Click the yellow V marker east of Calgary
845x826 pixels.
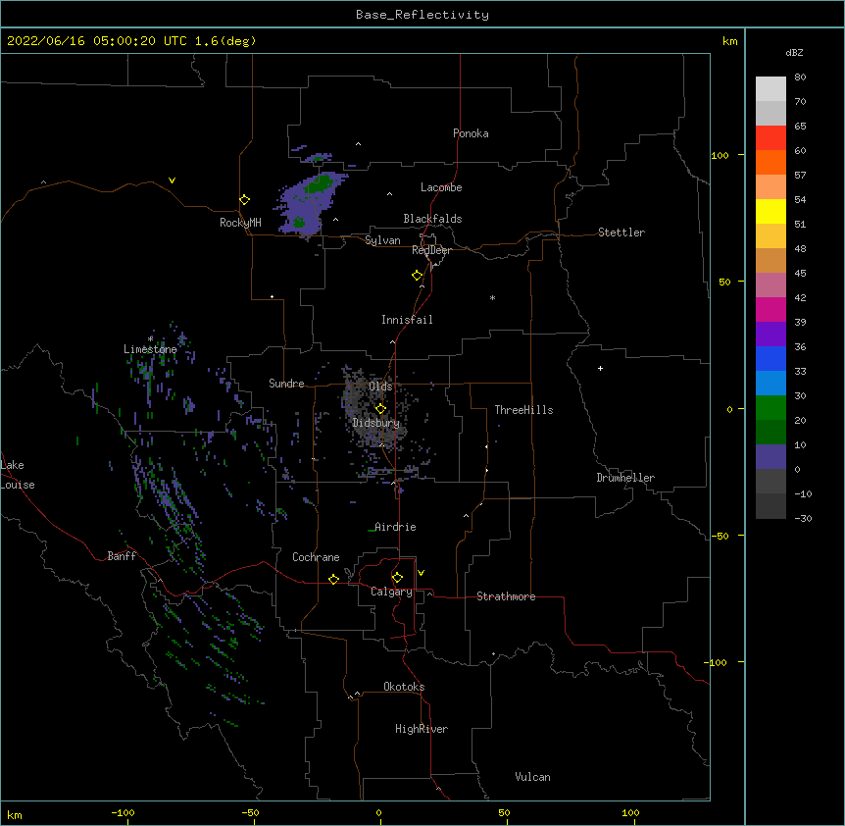coord(421,573)
